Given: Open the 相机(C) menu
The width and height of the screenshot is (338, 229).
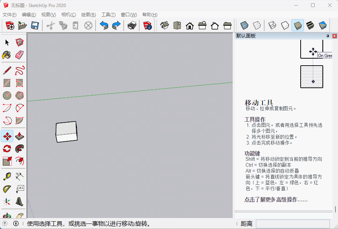Looking at the screenshot, I should coord(68,15).
